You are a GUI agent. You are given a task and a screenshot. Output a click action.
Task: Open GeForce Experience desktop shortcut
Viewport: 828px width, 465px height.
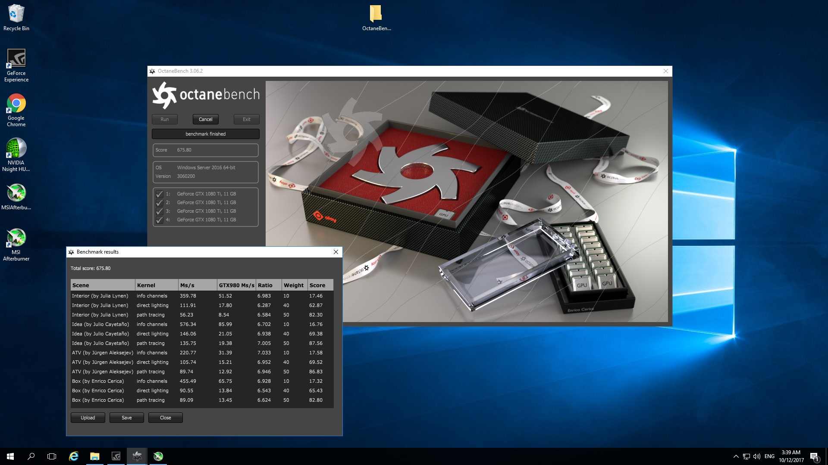tap(16, 59)
